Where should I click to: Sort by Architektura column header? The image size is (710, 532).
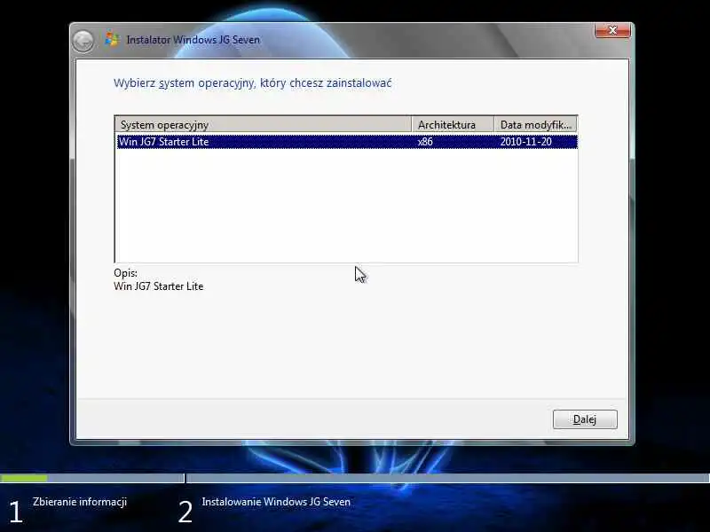[x=453, y=125]
